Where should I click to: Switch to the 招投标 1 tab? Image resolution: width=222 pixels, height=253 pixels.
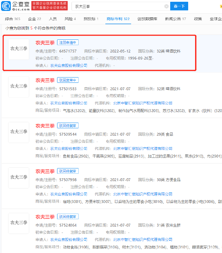click(91, 19)
